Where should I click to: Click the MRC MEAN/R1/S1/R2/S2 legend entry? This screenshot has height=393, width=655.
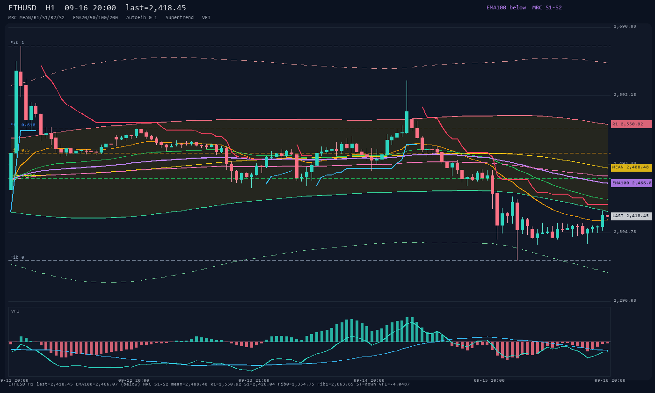[36, 17]
